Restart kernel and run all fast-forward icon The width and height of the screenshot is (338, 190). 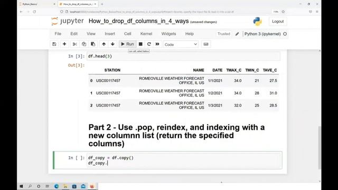click(157, 44)
